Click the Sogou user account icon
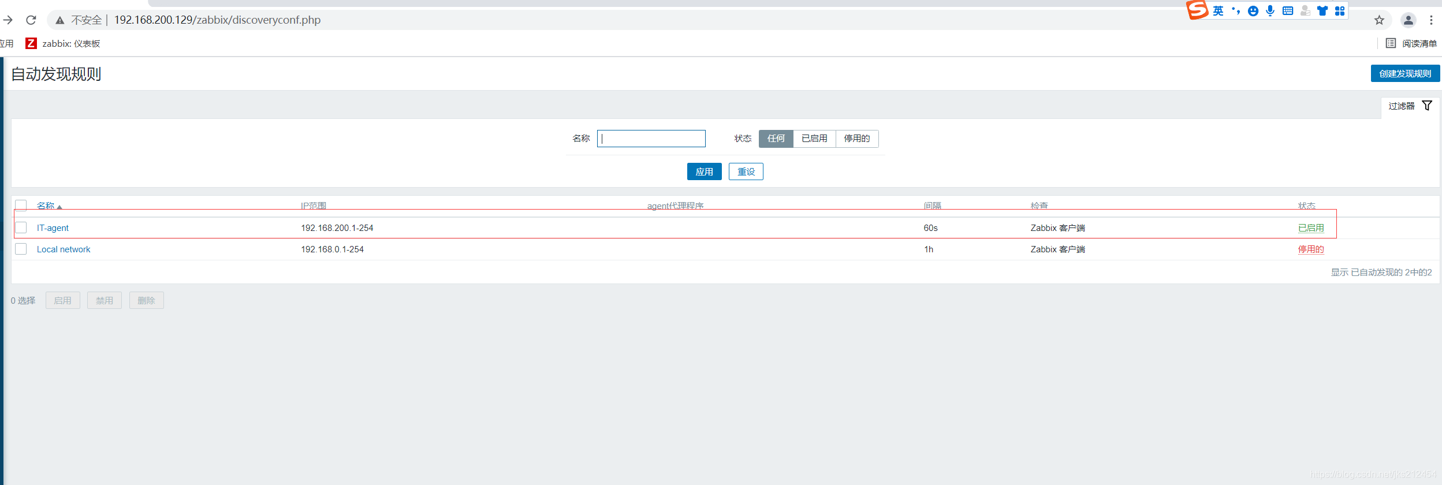Screen dimensions: 1442x485 [1305, 11]
